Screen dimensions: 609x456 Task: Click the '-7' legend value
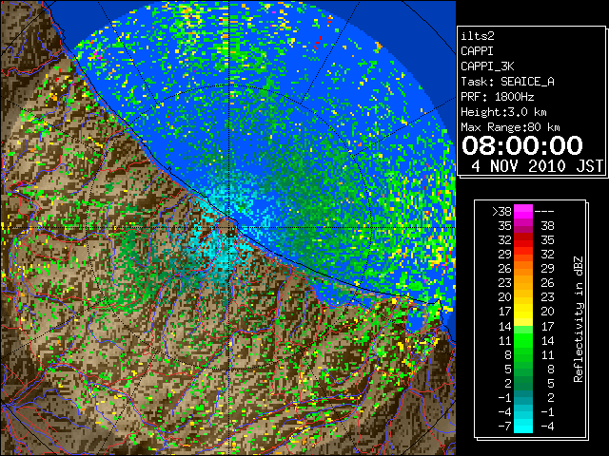tap(504, 427)
